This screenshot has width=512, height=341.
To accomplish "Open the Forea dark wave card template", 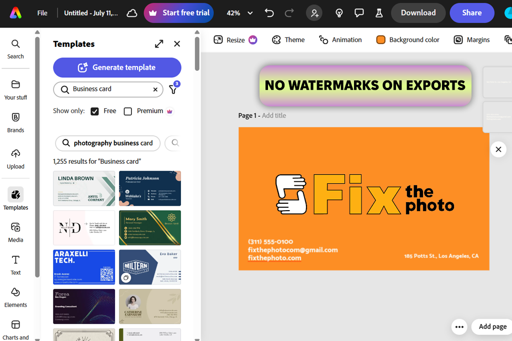I will click(84, 307).
